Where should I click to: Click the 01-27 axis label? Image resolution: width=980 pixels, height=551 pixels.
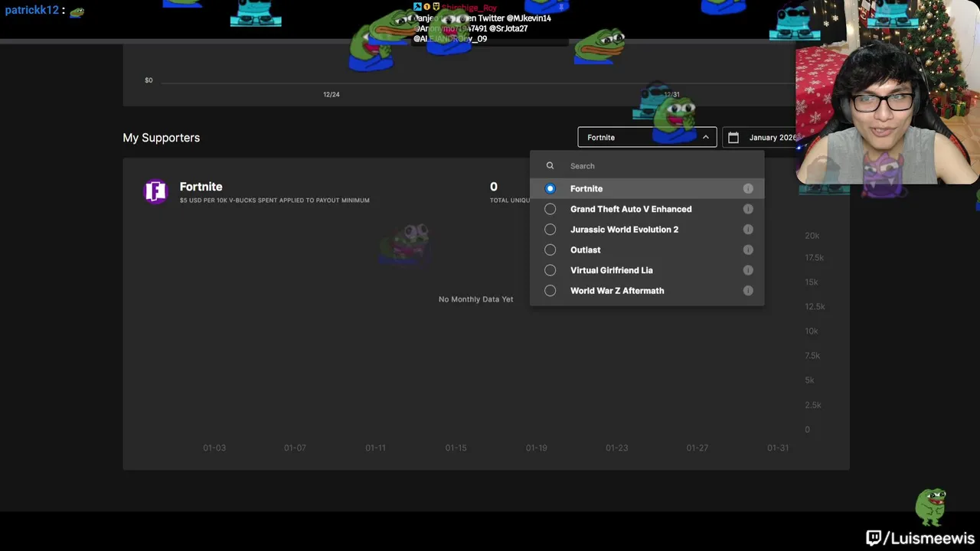click(x=697, y=448)
